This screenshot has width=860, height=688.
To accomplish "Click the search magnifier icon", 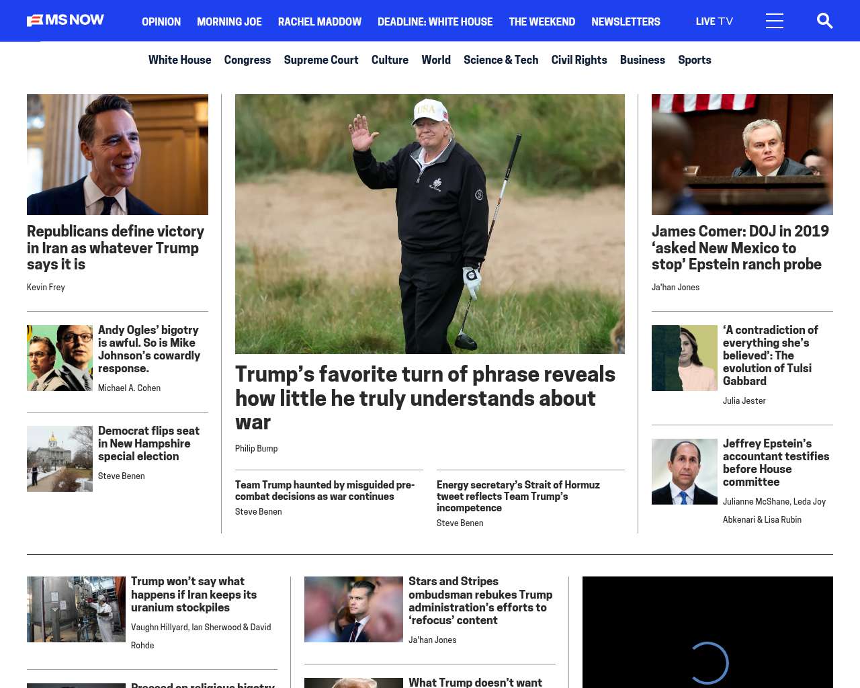I will 824,21.
